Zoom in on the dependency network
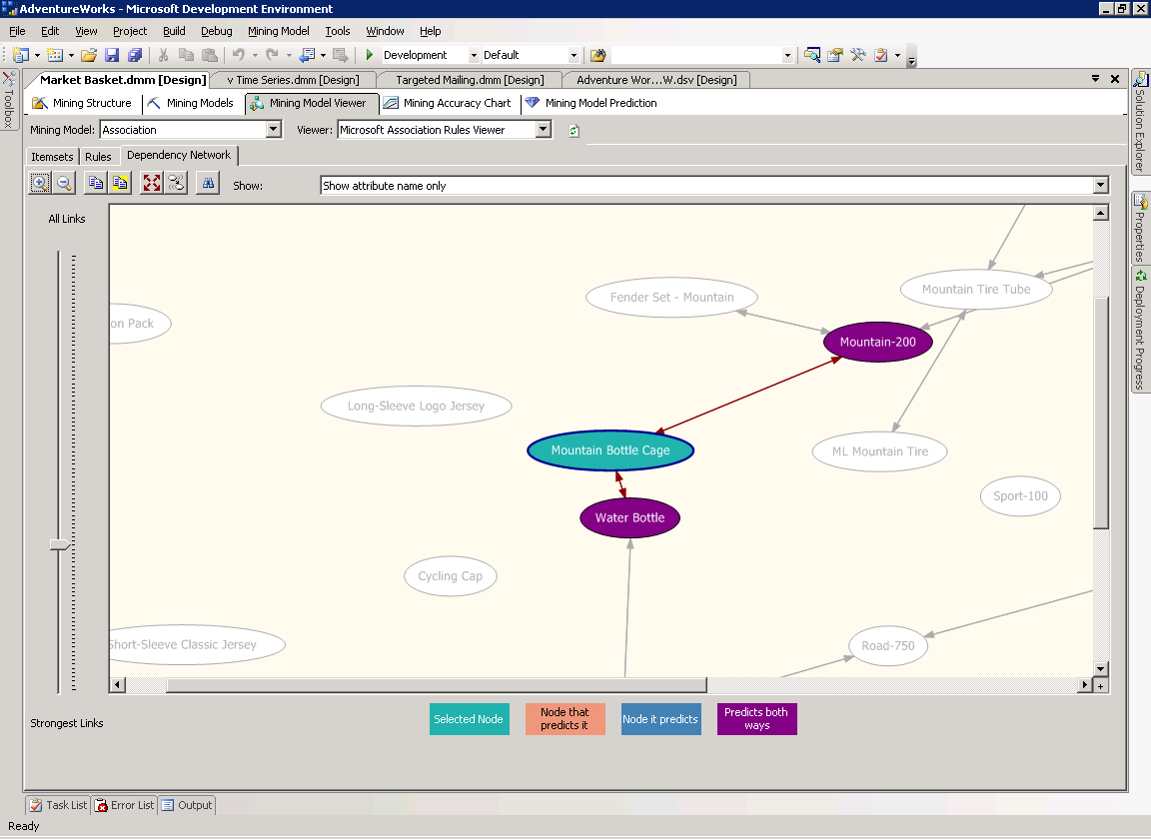Viewport: 1151px width, 839px height. click(x=40, y=183)
